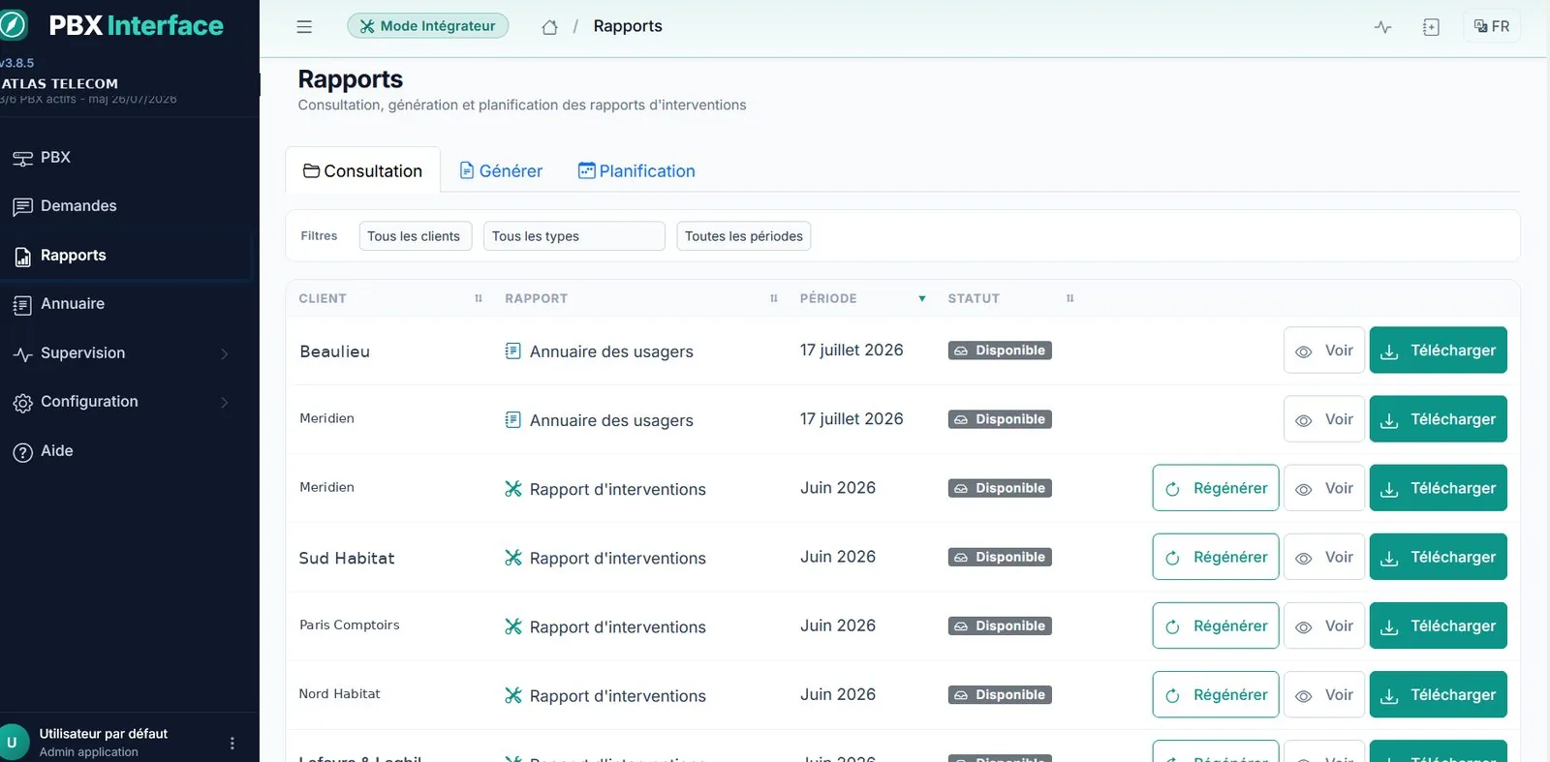Open the Tous les clients filter dropdown
This screenshot has height=762, width=1550.
[415, 236]
